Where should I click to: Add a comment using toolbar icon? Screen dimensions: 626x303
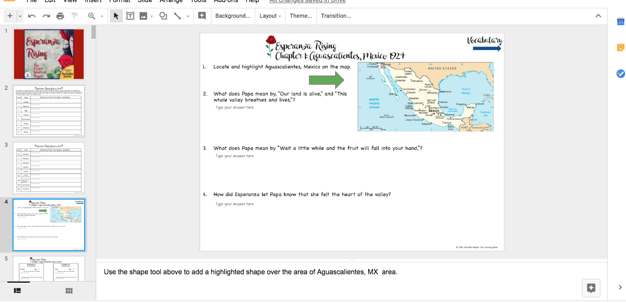pos(202,16)
